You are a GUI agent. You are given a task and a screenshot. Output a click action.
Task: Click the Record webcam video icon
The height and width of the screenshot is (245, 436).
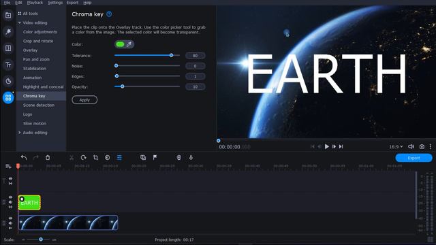[x=178, y=157]
